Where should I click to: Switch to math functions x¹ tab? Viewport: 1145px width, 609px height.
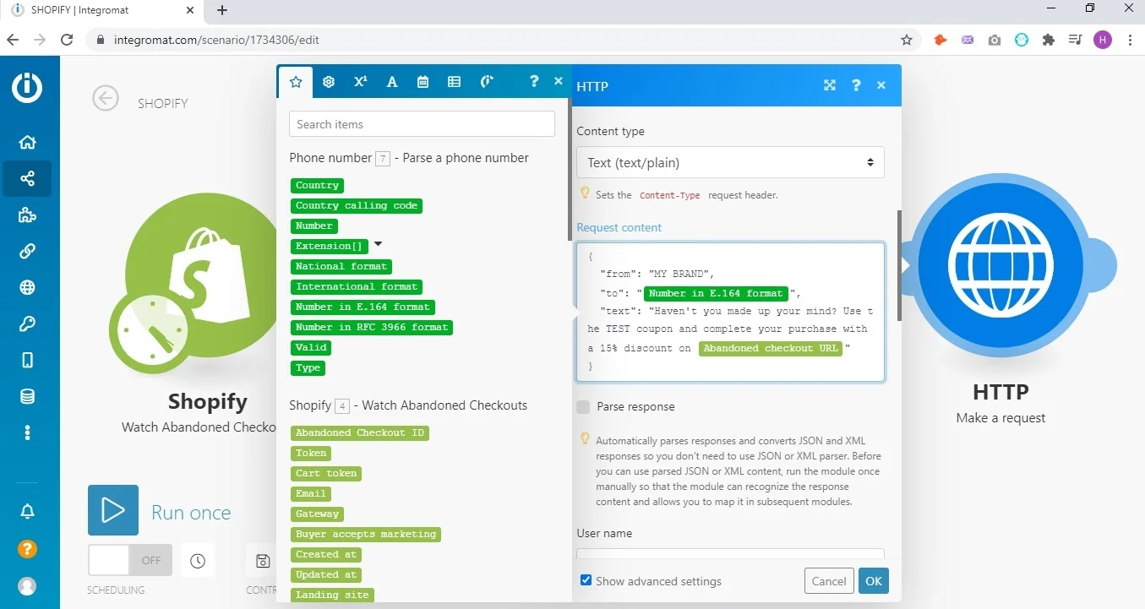point(361,82)
